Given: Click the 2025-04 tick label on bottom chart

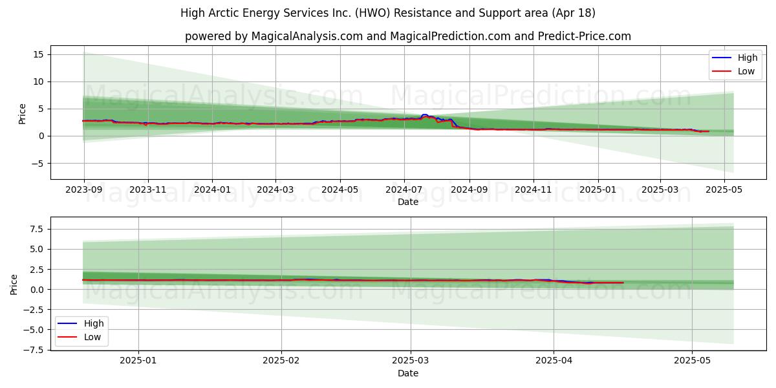Looking at the screenshot, I should coord(554,361).
